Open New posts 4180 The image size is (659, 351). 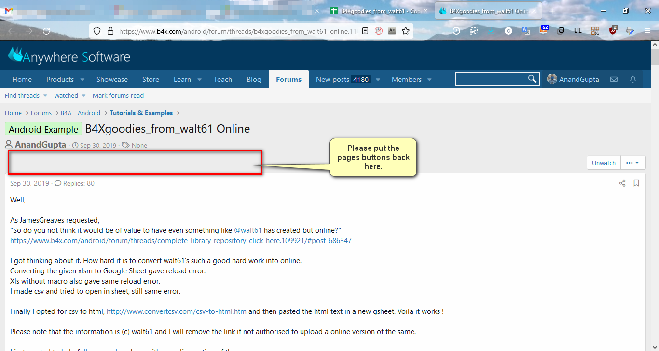[343, 80]
